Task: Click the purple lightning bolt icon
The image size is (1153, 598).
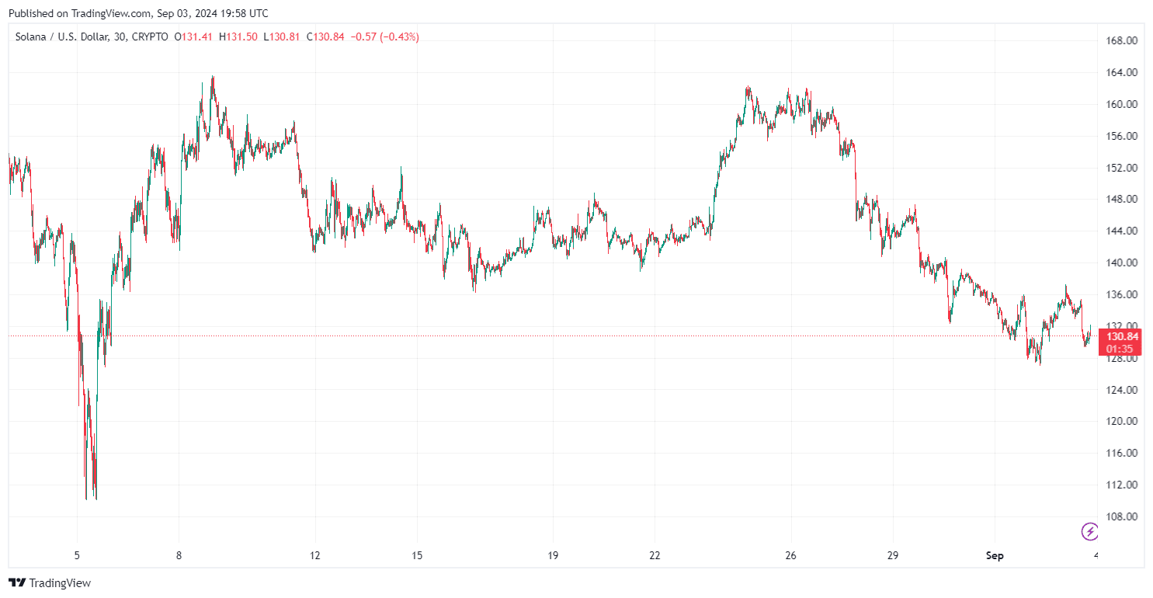Action: (1090, 532)
